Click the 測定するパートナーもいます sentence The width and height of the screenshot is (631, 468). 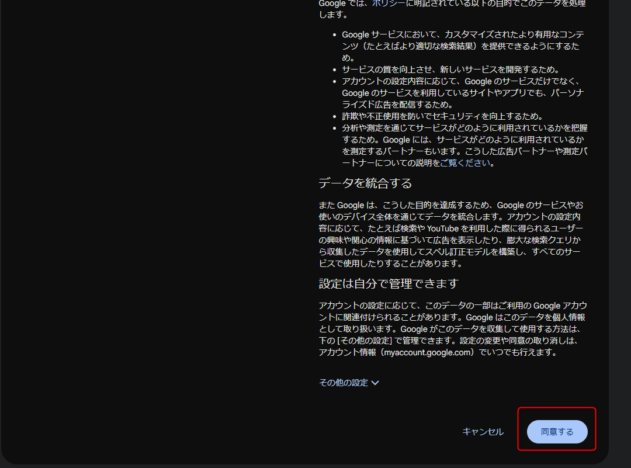pos(402,151)
